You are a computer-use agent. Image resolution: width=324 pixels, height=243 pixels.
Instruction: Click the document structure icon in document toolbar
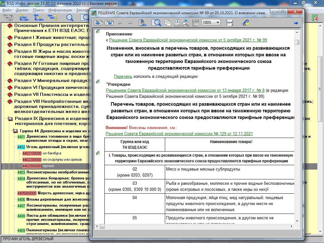tap(142, 22)
